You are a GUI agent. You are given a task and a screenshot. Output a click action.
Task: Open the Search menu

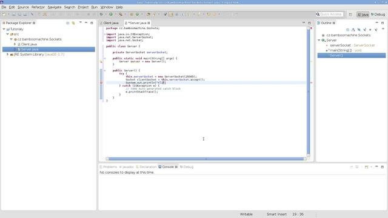(x=70, y=7)
